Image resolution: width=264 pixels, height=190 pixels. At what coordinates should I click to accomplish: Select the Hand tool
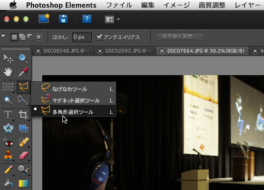click(8, 72)
